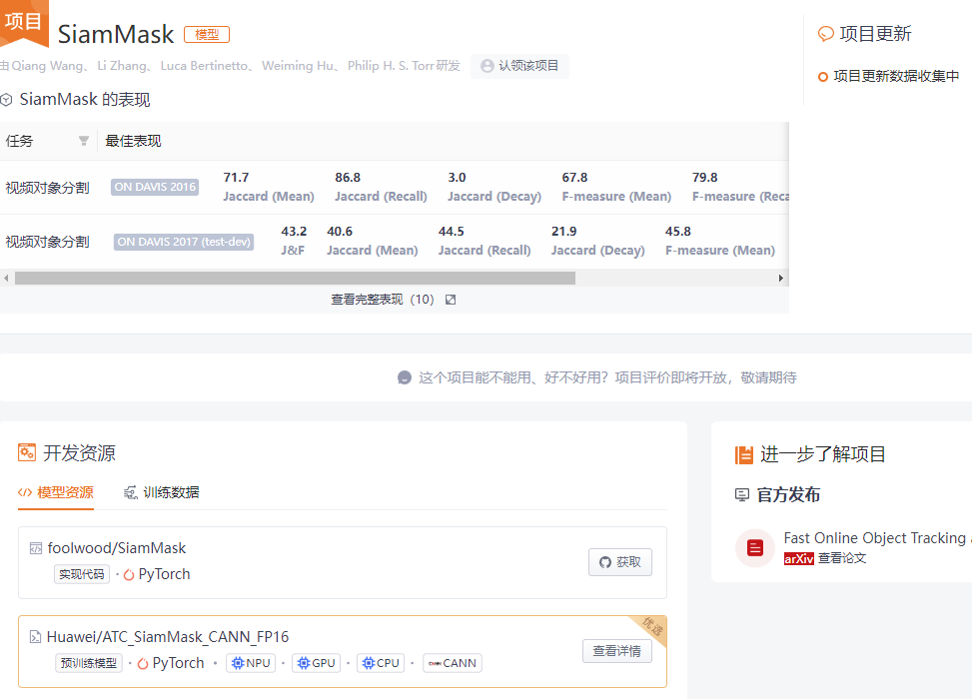
Task: Select the ON DAVIS 2017 (test-dev) tag
Action: [184, 242]
